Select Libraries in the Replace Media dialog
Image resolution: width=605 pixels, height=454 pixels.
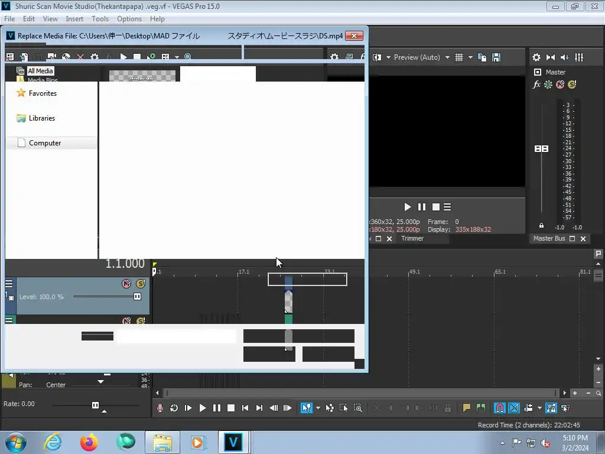click(x=42, y=118)
